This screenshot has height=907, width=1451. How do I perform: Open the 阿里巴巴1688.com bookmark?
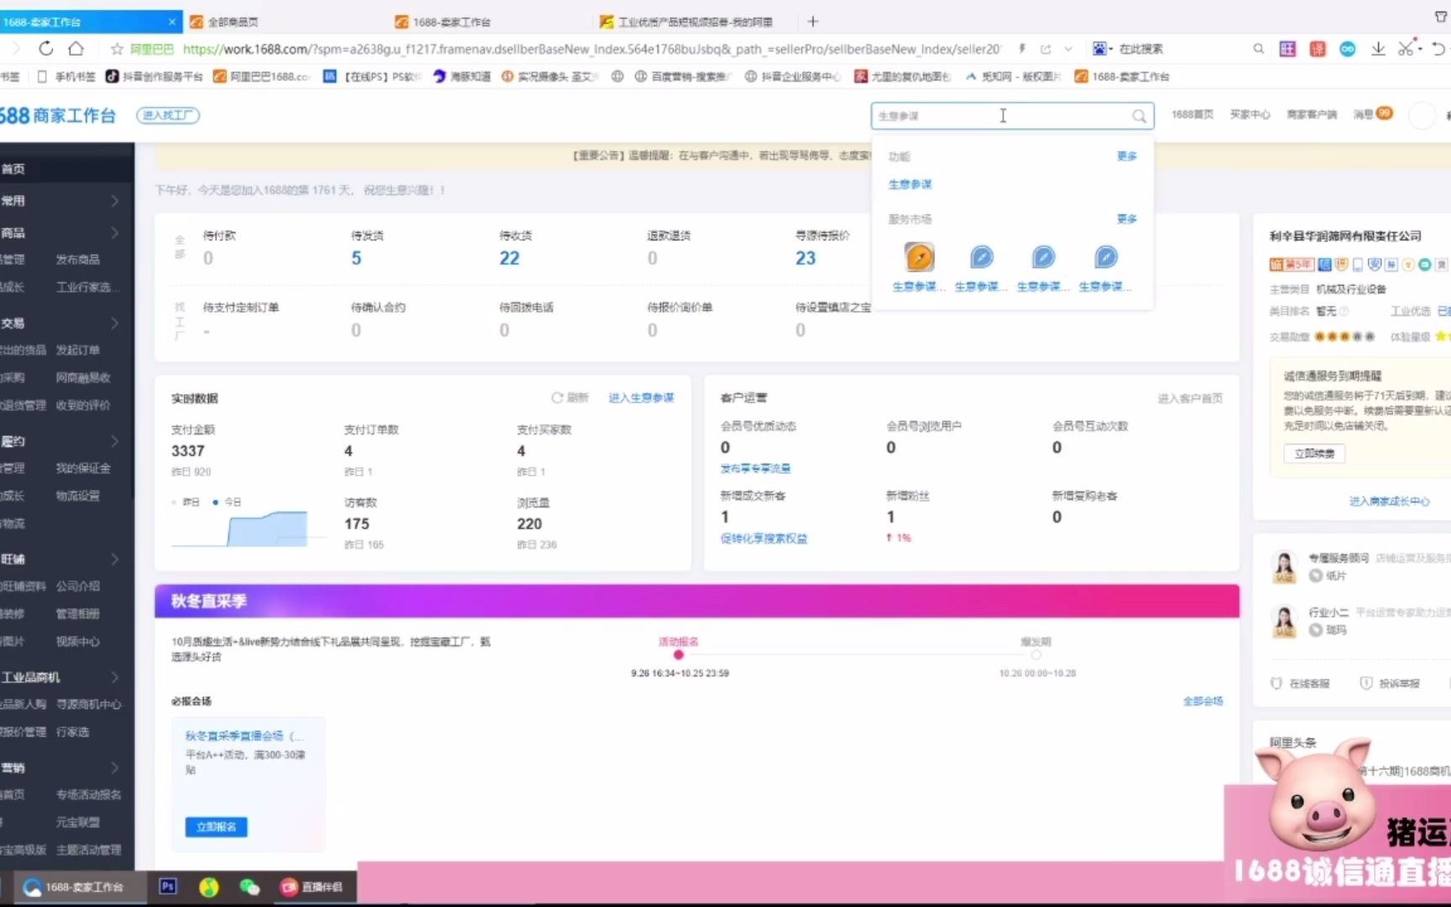click(x=262, y=76)
